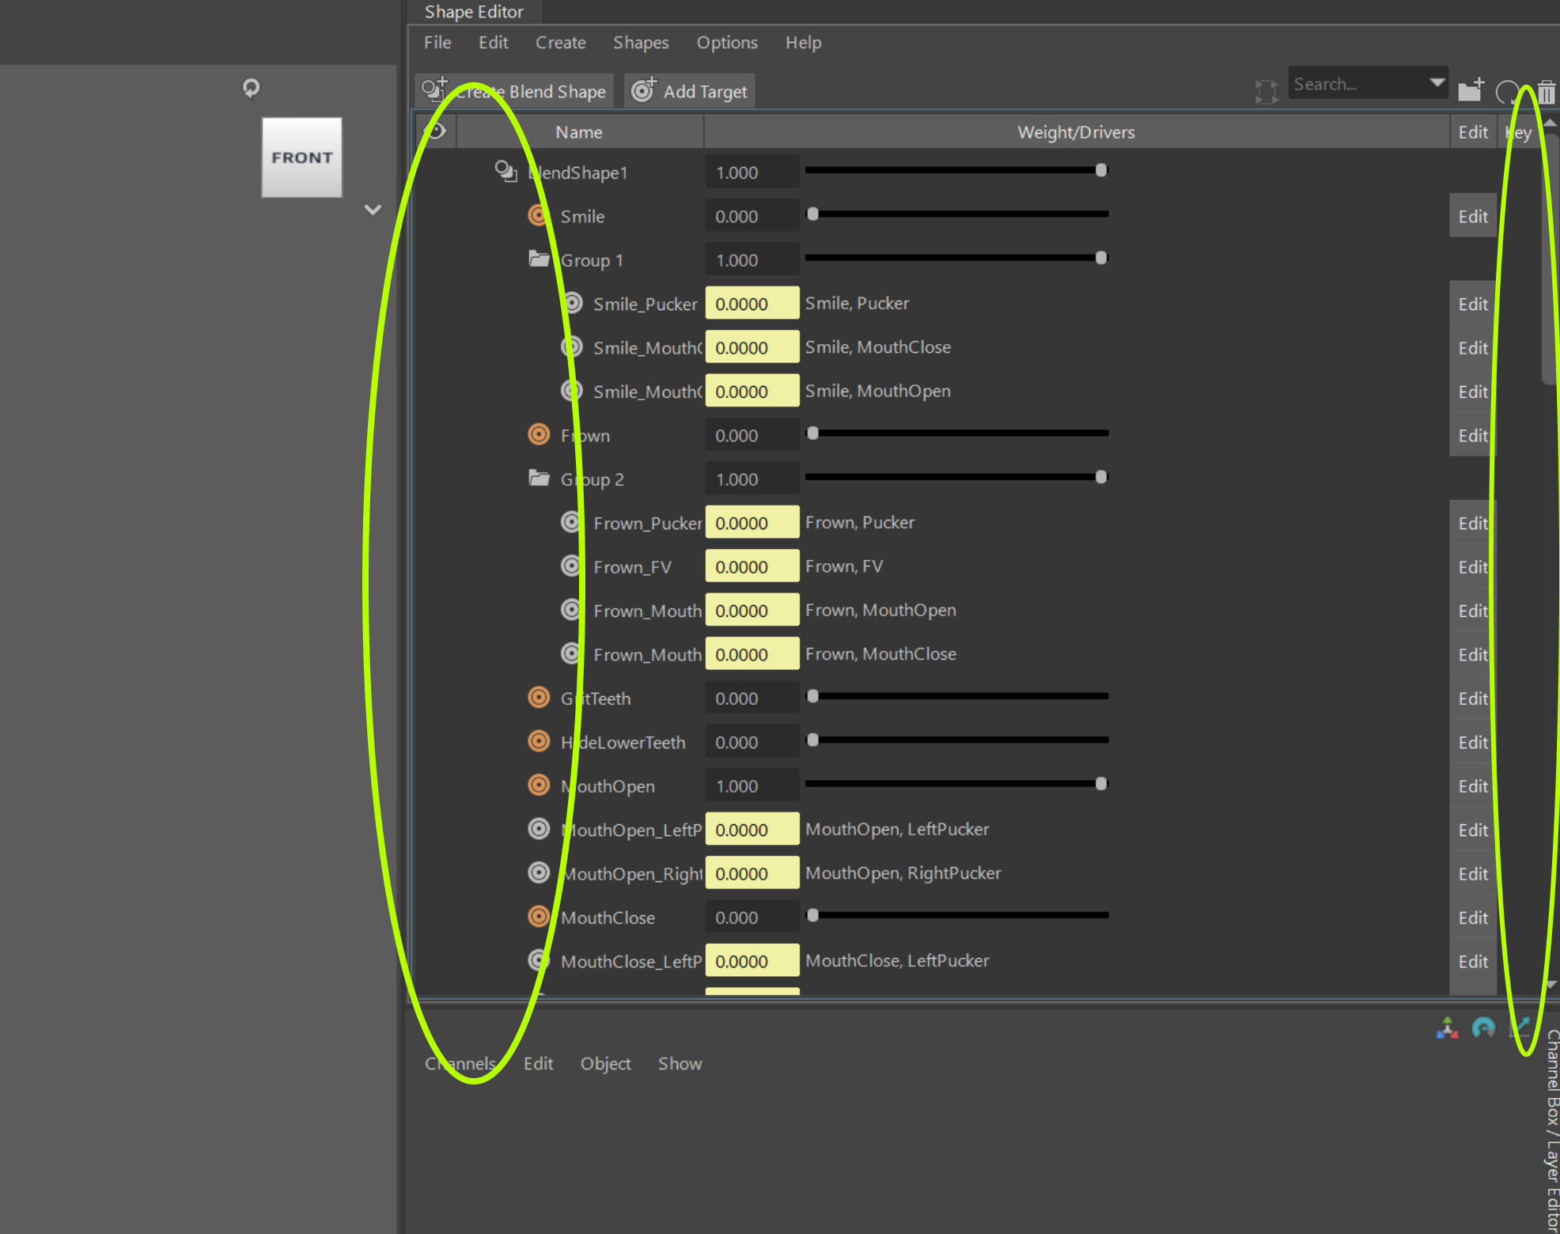Toggle the Smile target's orange state icon
1560x1234 pixels.
tap(538, 214)
